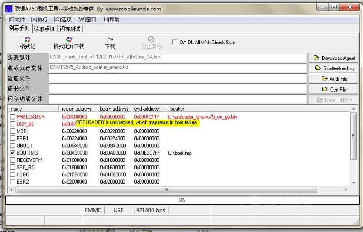
Task: Switch to the 内存测试 tab
Action: coord(70,29)
